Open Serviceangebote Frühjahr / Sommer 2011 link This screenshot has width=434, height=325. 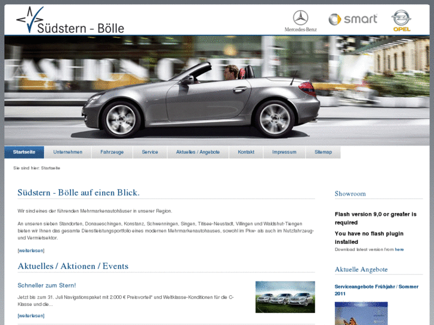click(377, 290)
